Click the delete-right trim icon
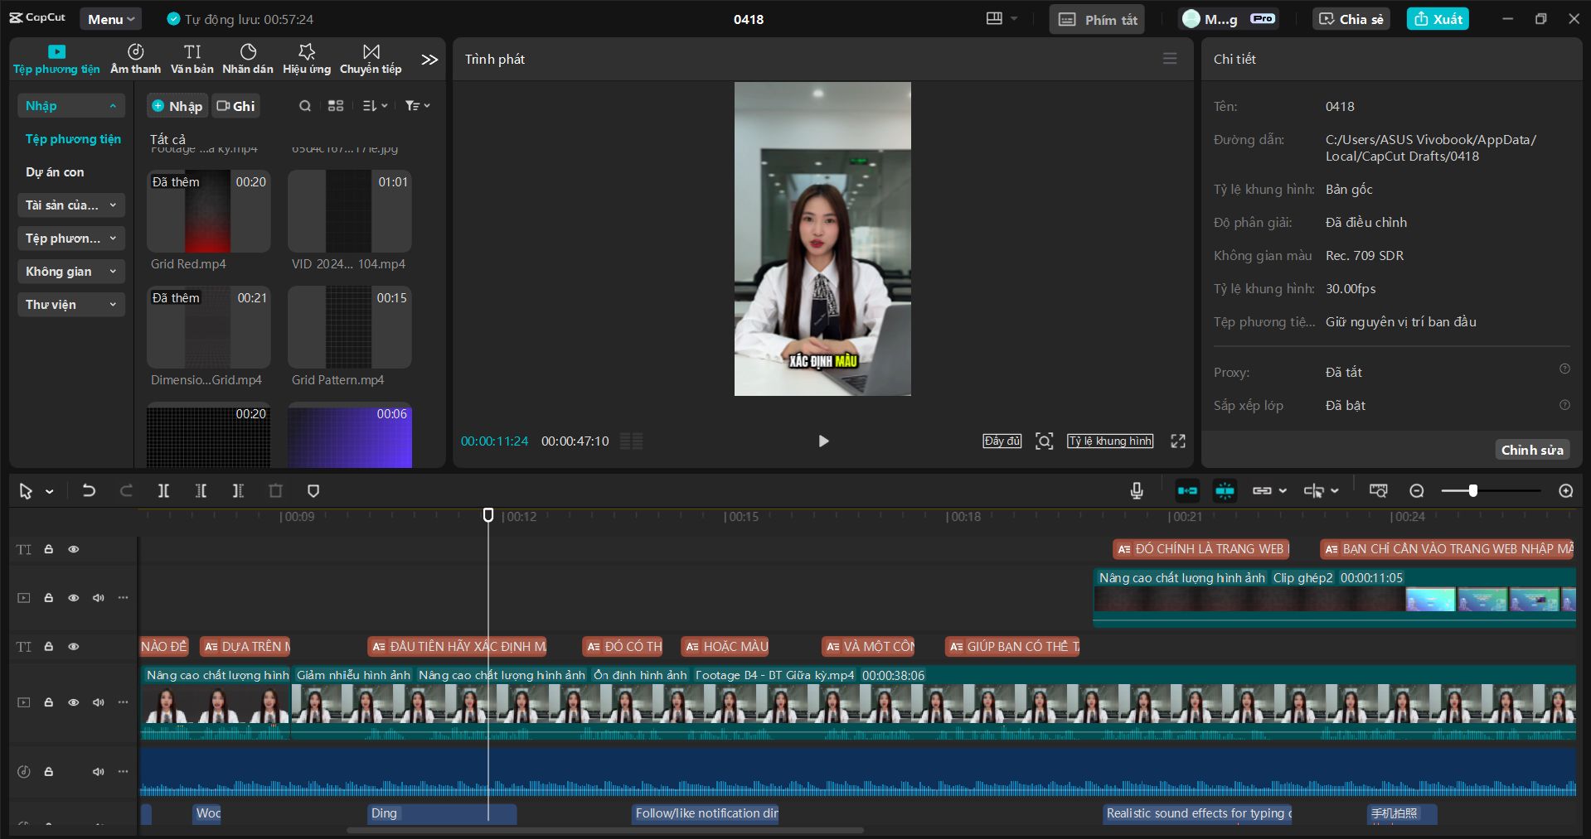This screenshot has height=839, width=1591. 238,491
